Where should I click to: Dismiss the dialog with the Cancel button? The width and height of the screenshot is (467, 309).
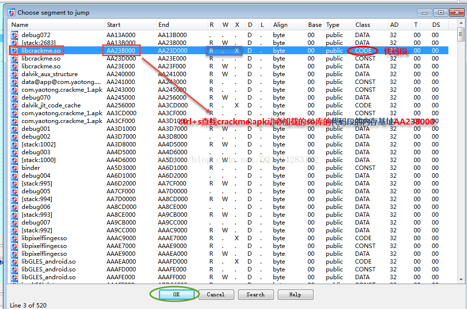pyautogui.click(x=216, y=294)
